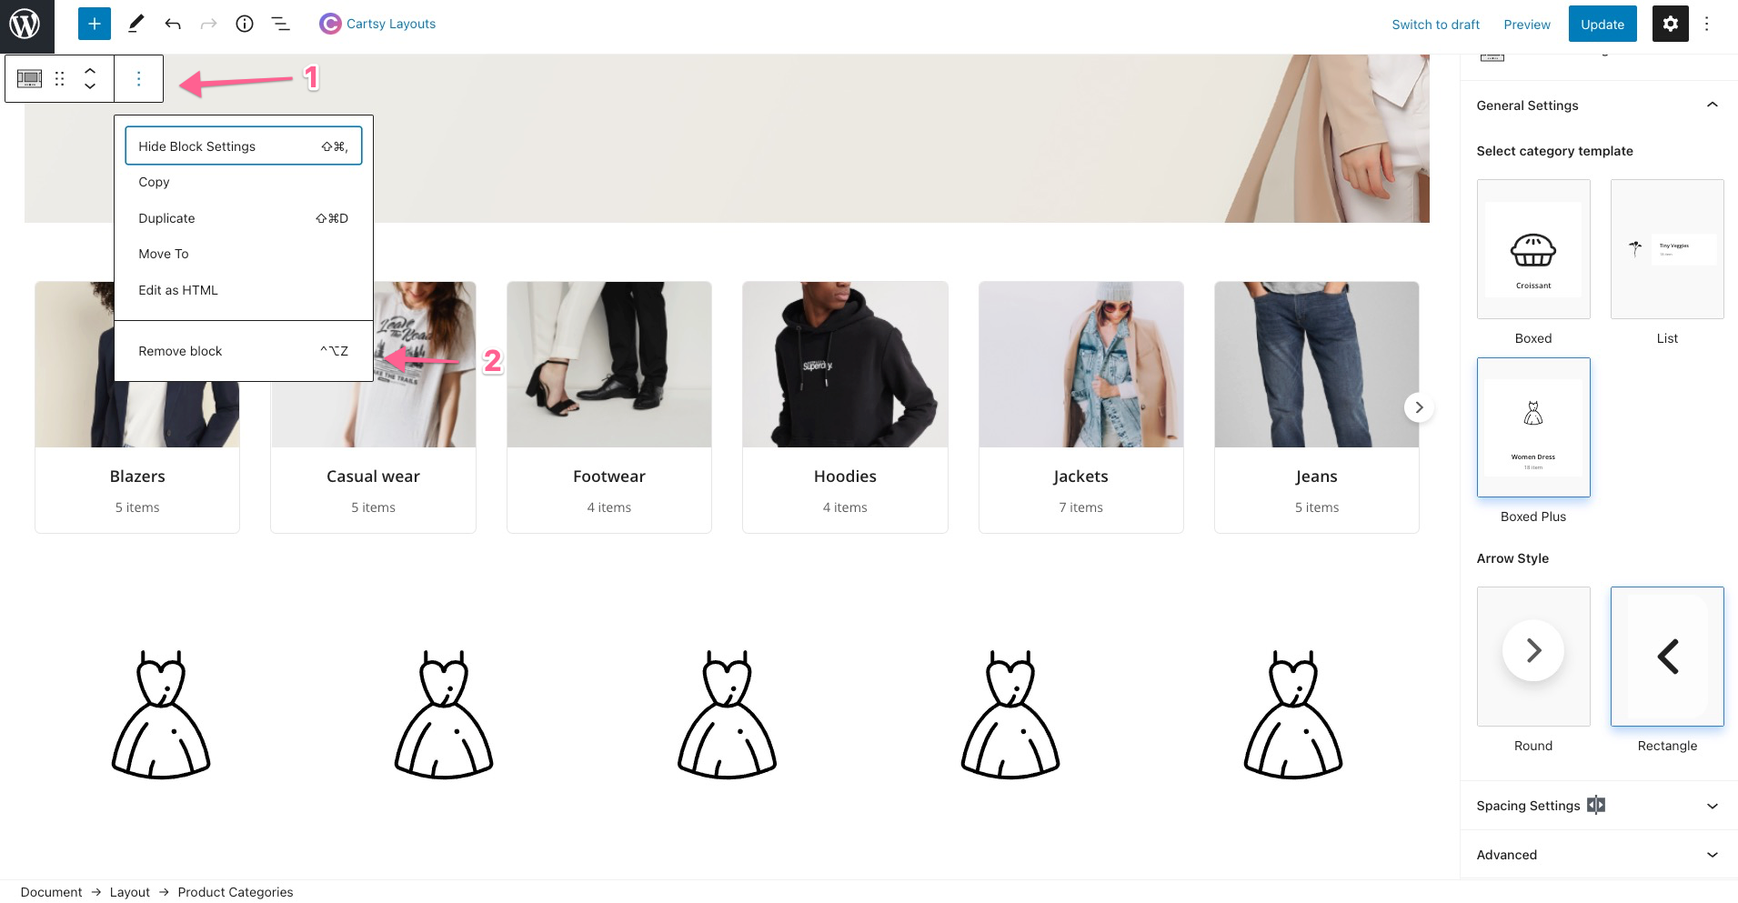The image size is (1738, 903).
Task: Choose the Round arrow style
Action: (x=1533, y=657)
